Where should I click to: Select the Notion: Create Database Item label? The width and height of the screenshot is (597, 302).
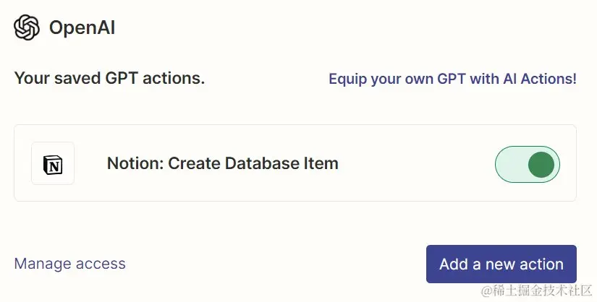(x=223, y=163)
